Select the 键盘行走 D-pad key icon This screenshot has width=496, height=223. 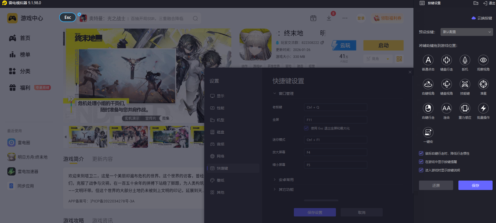pos(447,60)
